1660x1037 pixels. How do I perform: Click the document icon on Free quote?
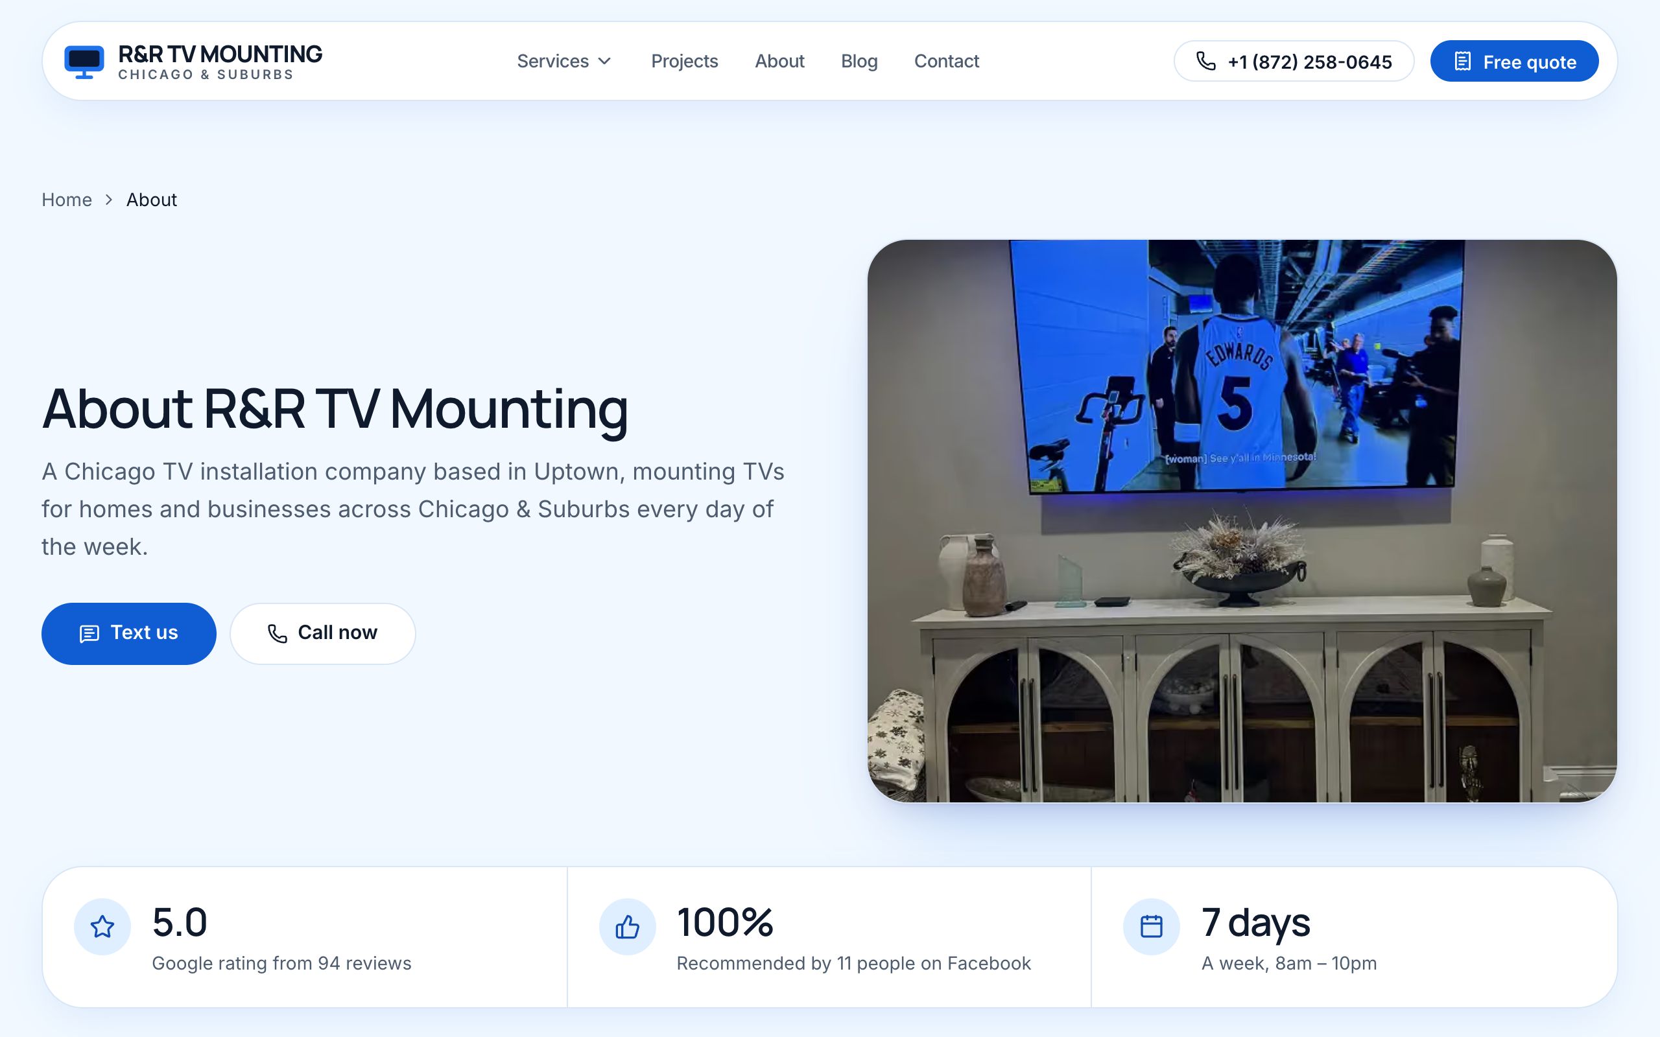(1462, 61)
